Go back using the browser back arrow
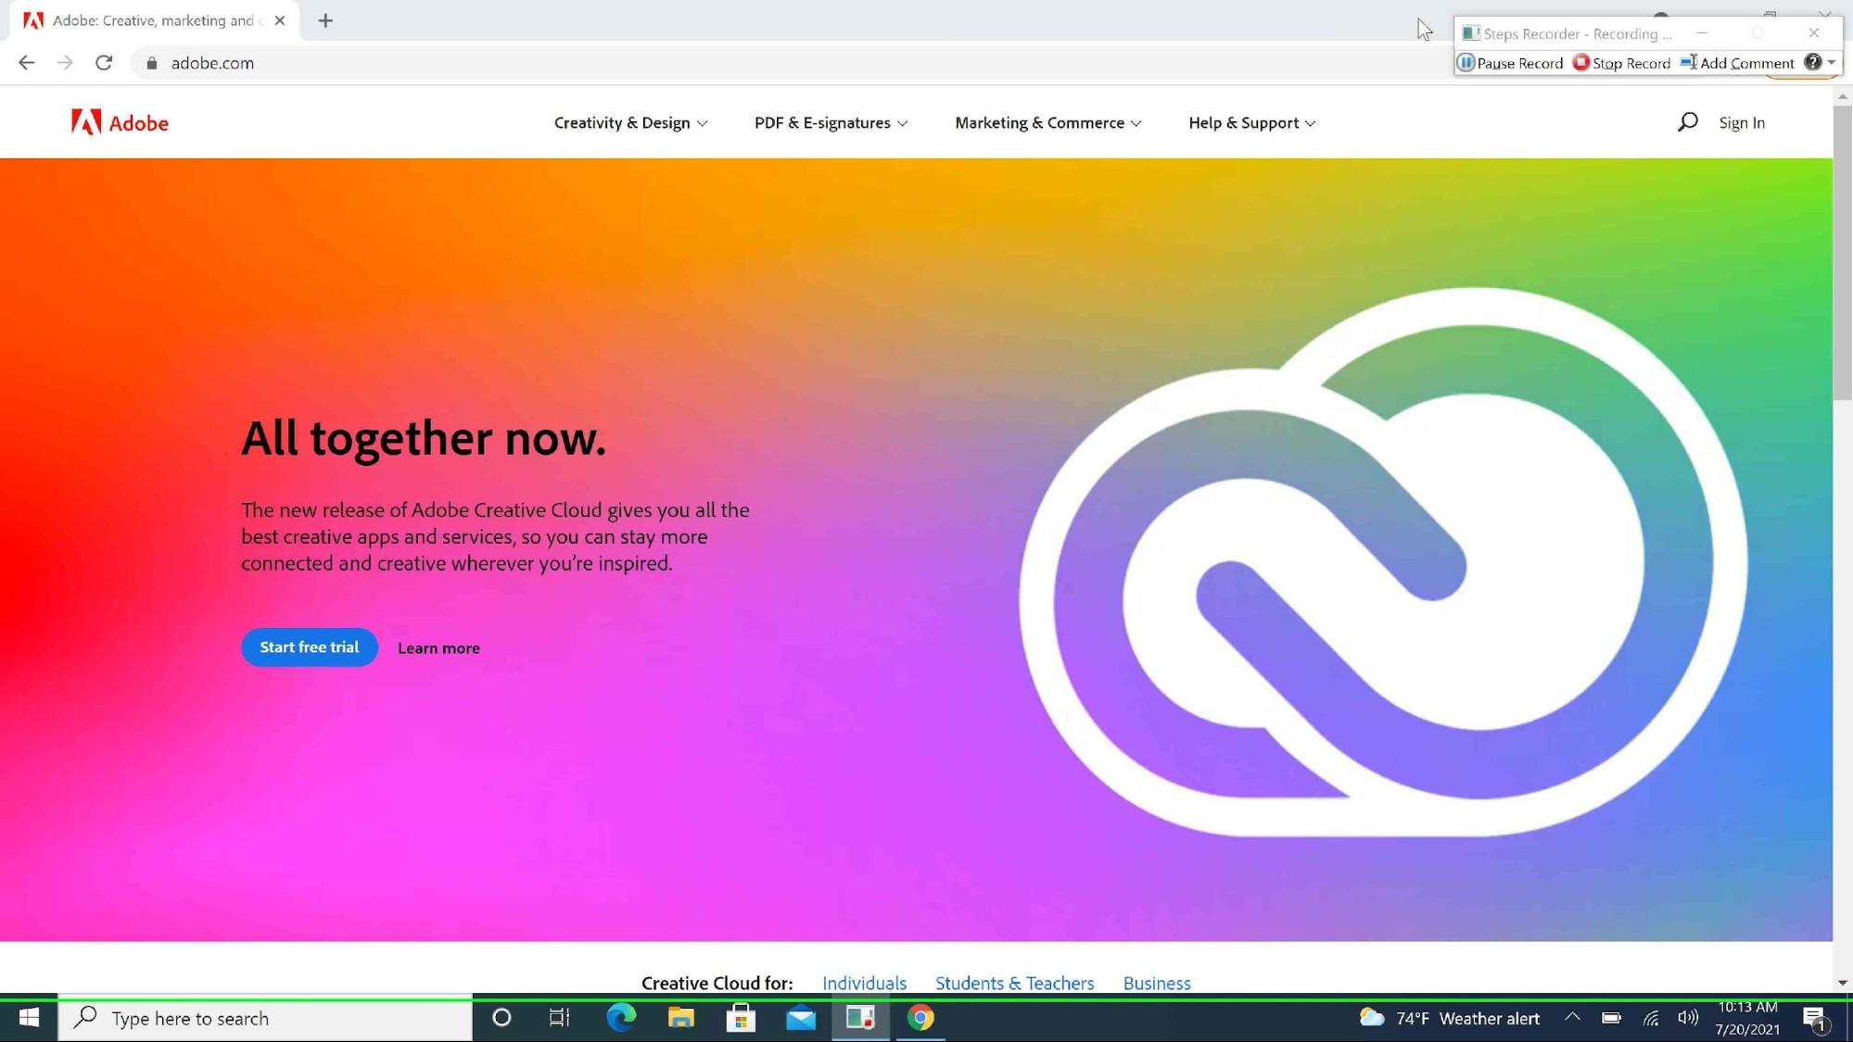The width and height of the screenshot is (1853, 1042). [x=27, y=63]
